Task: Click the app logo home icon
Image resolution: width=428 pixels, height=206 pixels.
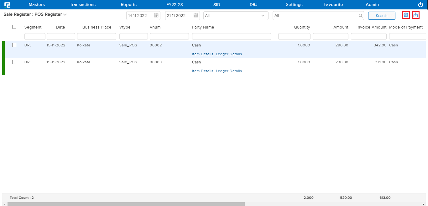Action: [7, 5]
